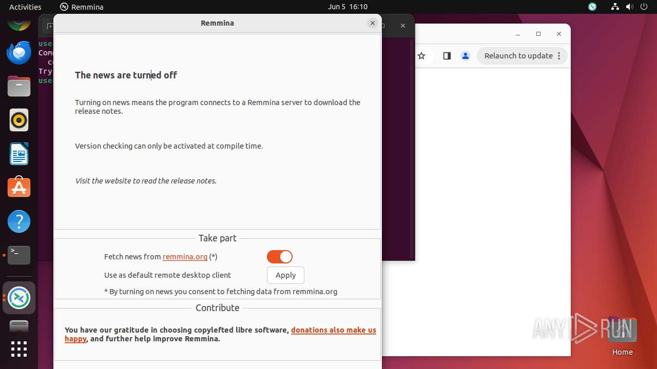The image size is (657, 369).
Task: Open Help from the dock
Action: (x=19, y=221)
